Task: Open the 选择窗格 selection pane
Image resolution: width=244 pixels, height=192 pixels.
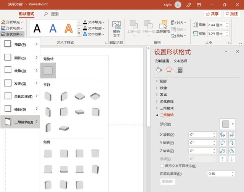Action: coord(163,27)
